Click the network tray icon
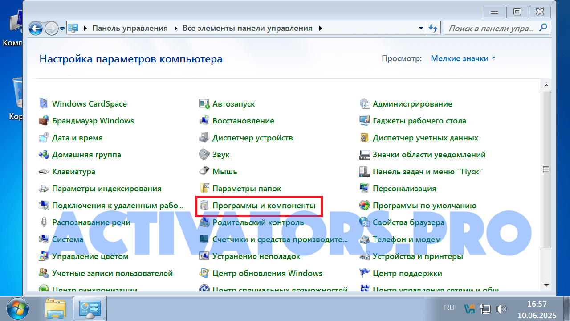The image size is (570, 321). 485,309
